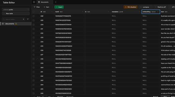Select documents table in sidebar

pos(16,24)
